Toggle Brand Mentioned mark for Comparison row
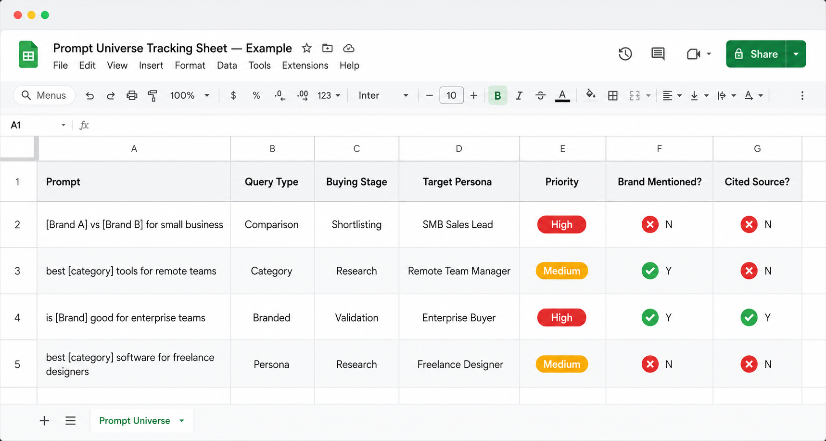 tap(650, 224)
